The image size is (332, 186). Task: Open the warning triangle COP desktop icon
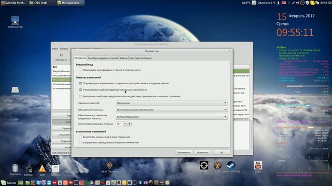pyautogui.click(x=42, y=170)
